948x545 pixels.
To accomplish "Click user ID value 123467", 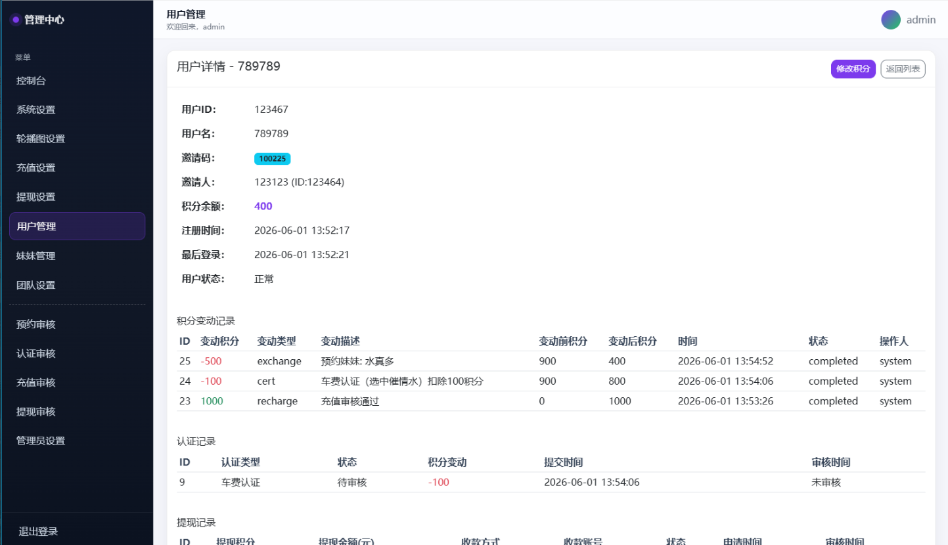I will click(271, 110).
